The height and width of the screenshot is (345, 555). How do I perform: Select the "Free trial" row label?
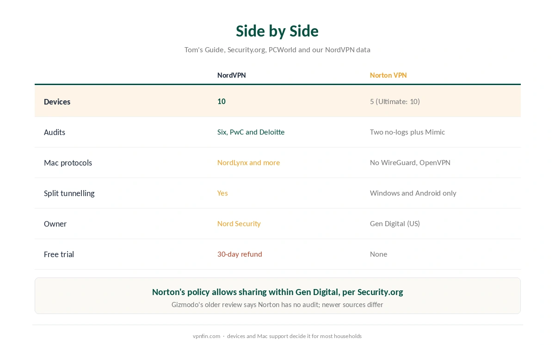[59, 254]
